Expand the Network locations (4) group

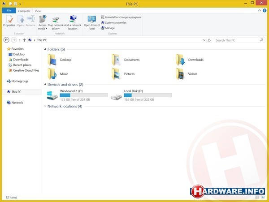click(45, 106)
